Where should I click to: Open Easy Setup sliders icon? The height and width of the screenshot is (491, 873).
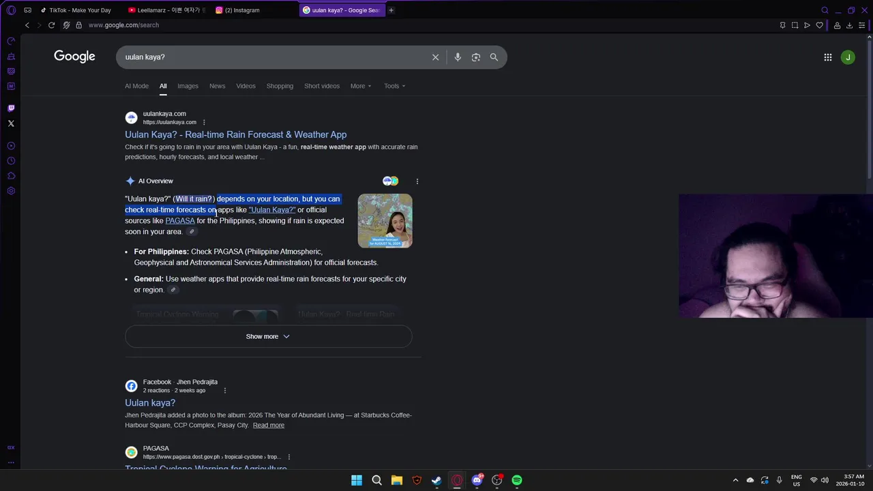tap(862, 25)
